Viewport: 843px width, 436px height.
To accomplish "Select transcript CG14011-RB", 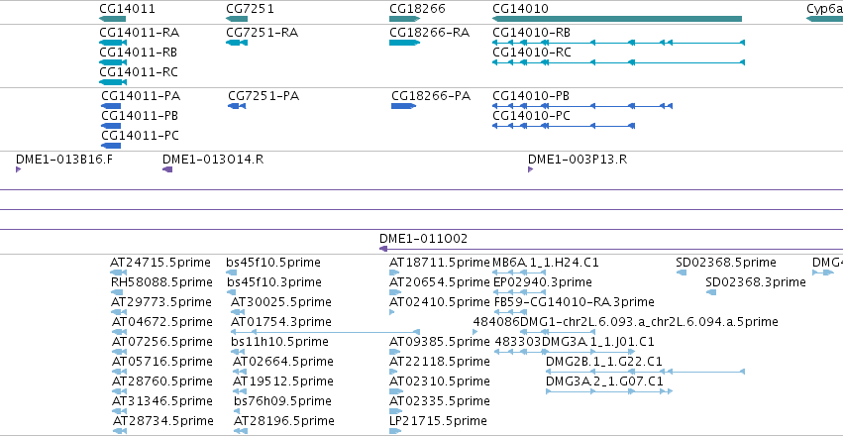I will tap(138, 53).
